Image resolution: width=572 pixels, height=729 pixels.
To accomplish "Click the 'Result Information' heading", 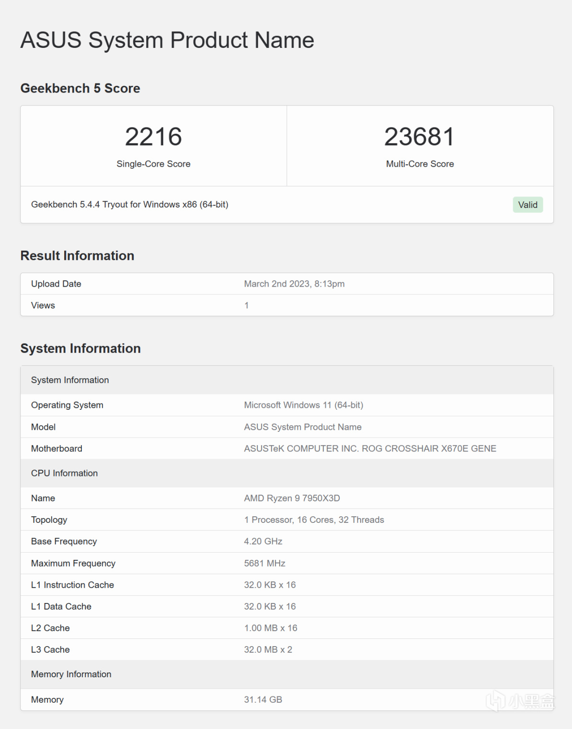I will [77, 255].
